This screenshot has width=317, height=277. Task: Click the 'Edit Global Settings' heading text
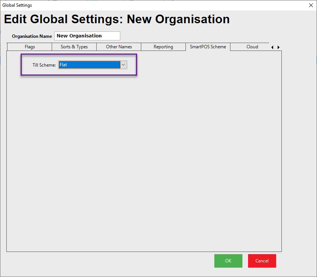point(116,19)
